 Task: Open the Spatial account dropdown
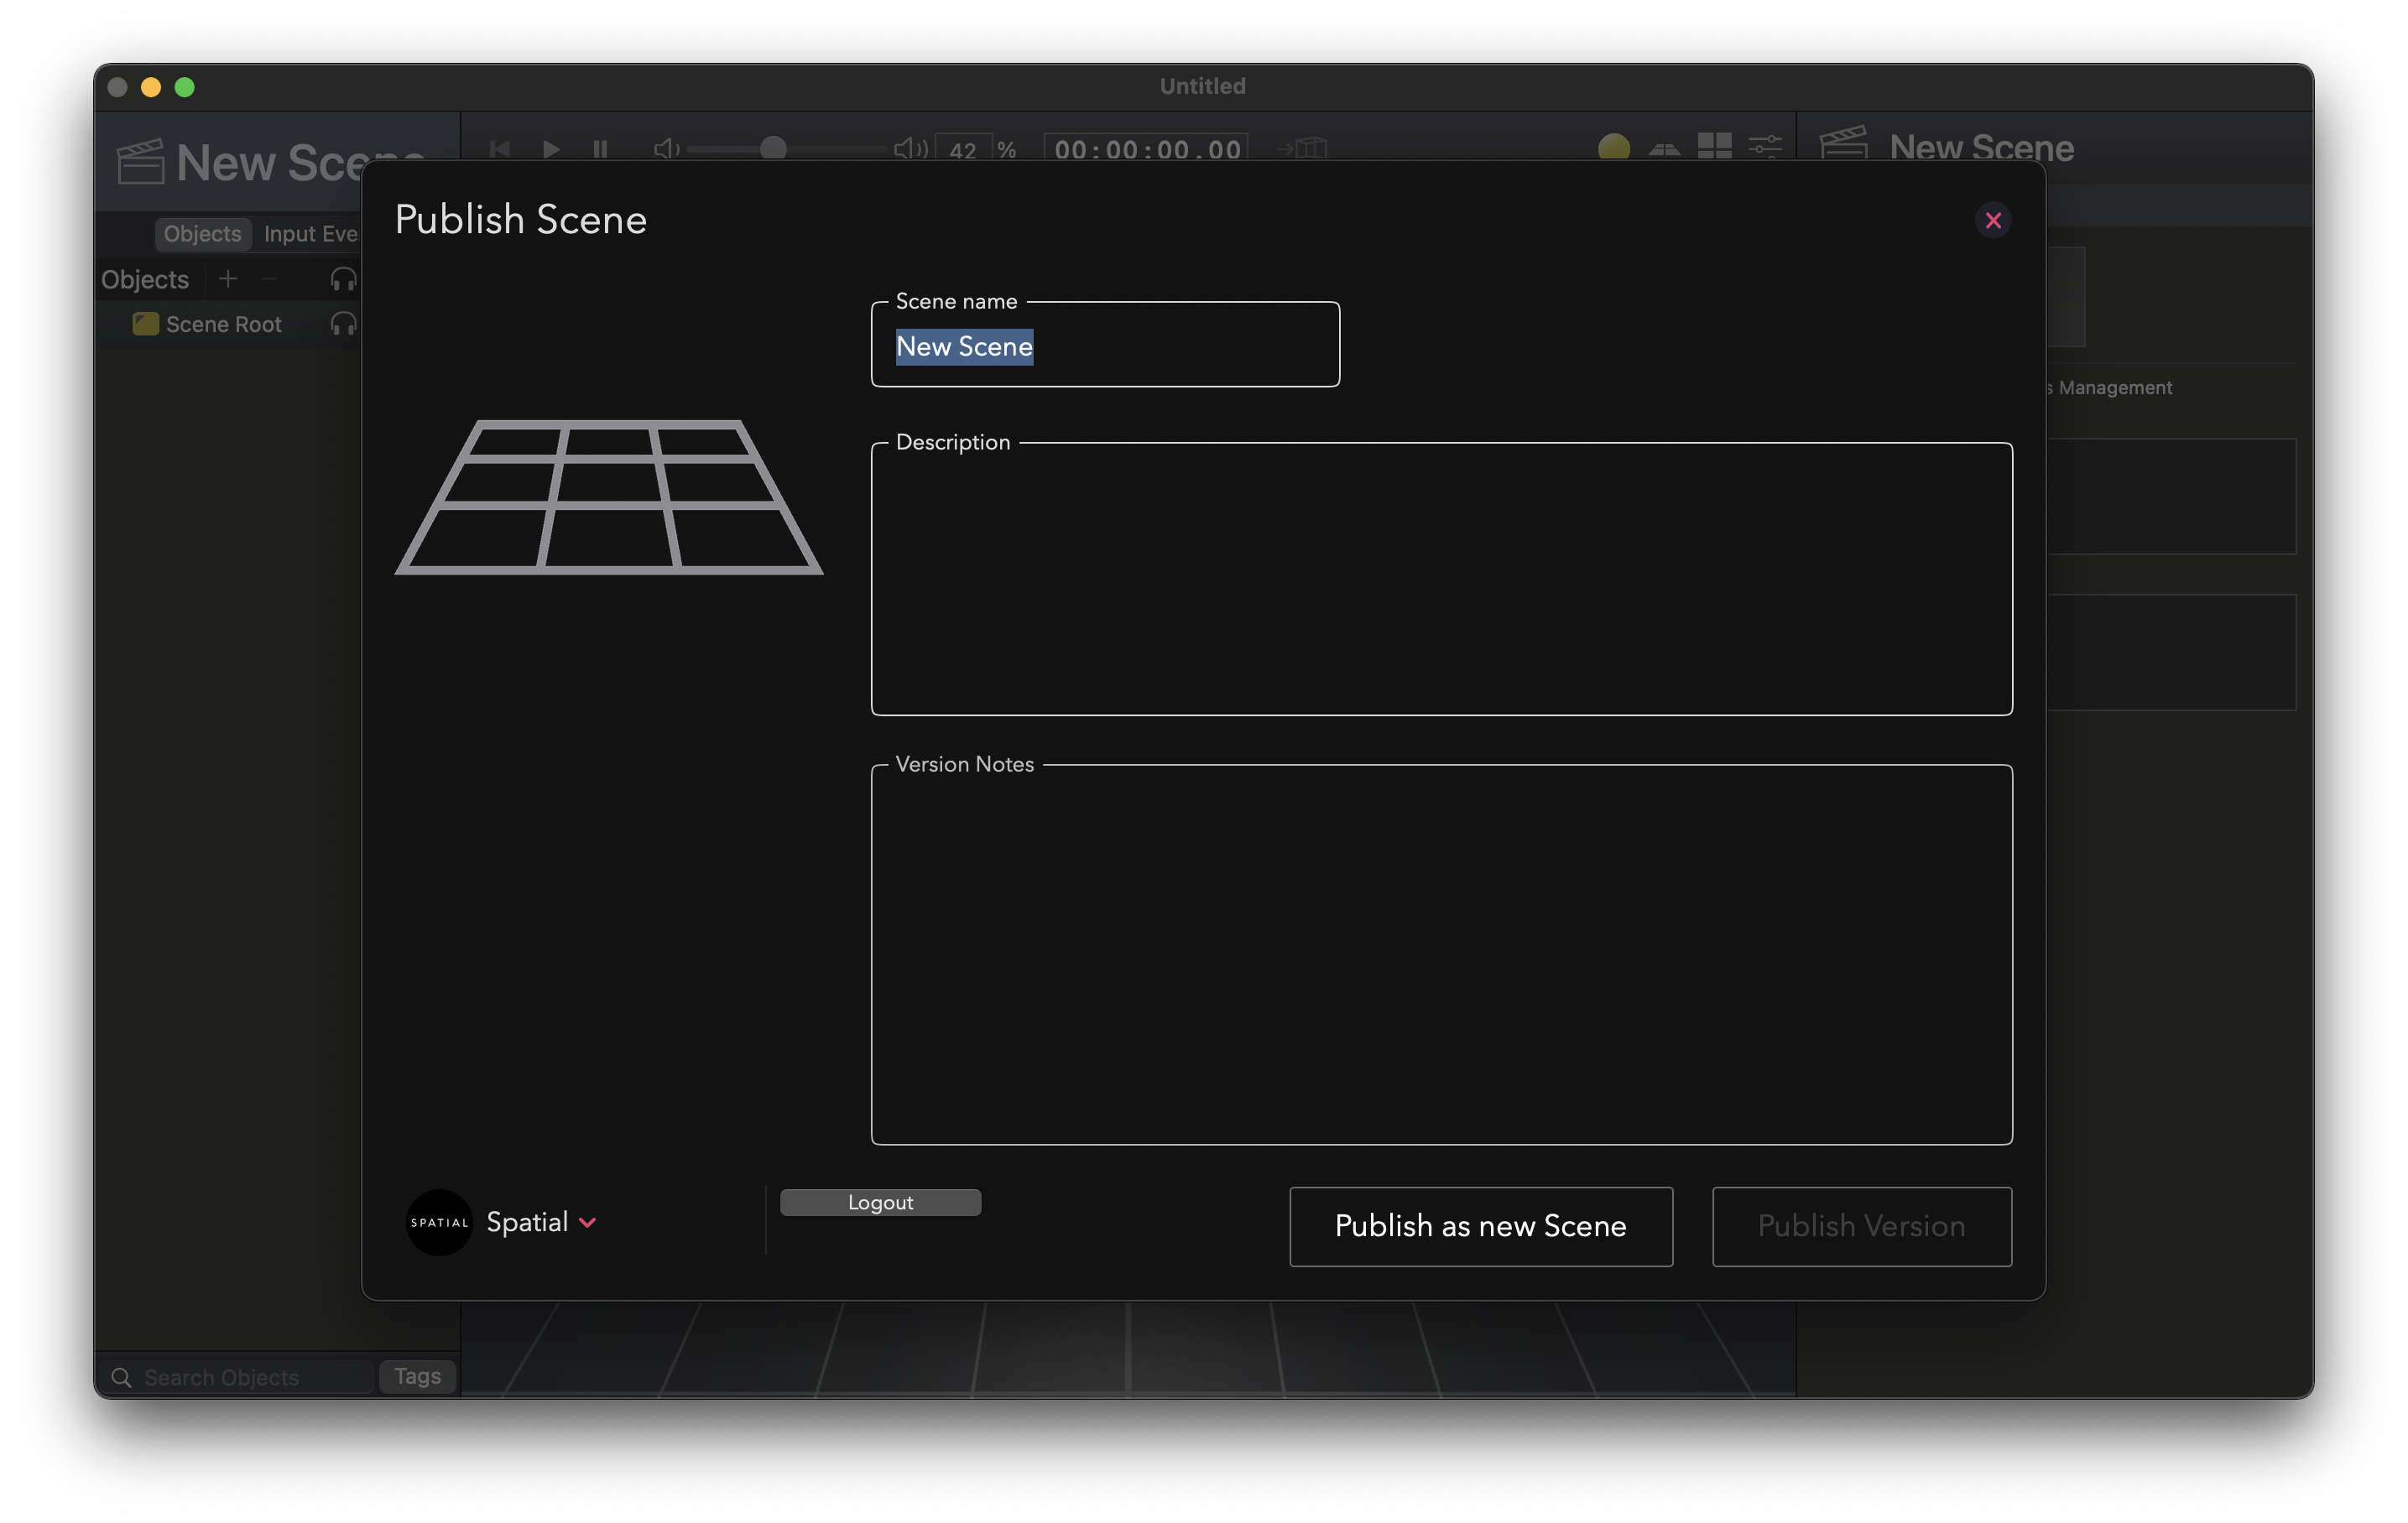coord(588,1222)
